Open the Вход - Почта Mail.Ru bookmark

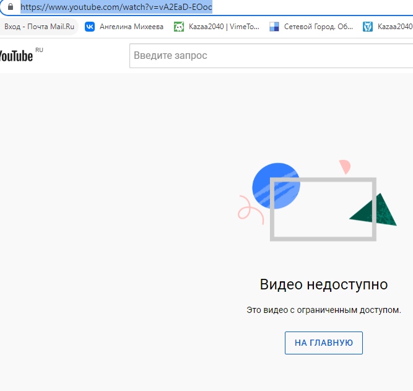point(39,27)
